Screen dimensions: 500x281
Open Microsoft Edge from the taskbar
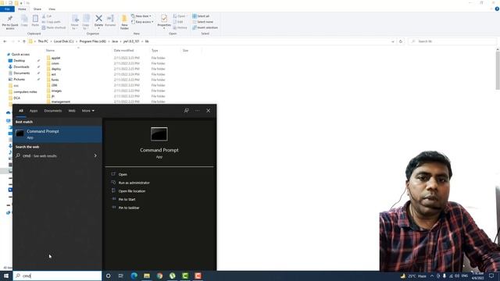click(x=134, y=276)
